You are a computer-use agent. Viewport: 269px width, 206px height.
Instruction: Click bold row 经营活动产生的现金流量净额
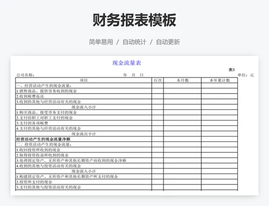(x=126, y=139)
